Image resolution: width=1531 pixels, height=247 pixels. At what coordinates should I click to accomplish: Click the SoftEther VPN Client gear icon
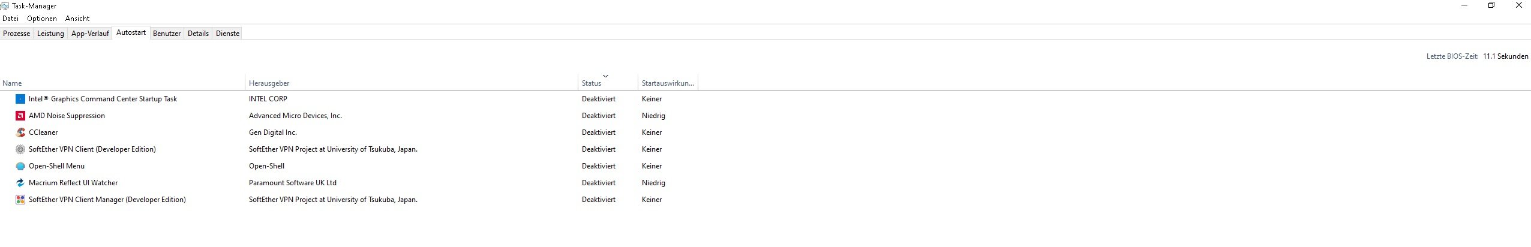(20, 149)
